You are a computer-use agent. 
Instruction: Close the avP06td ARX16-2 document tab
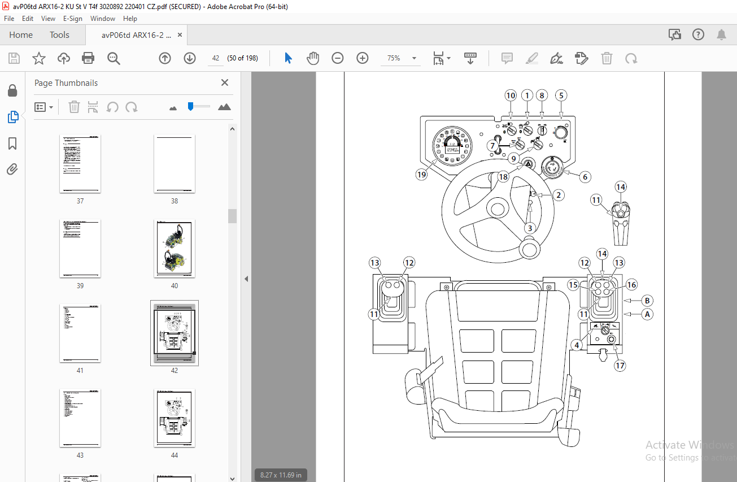tap(180, 35)
